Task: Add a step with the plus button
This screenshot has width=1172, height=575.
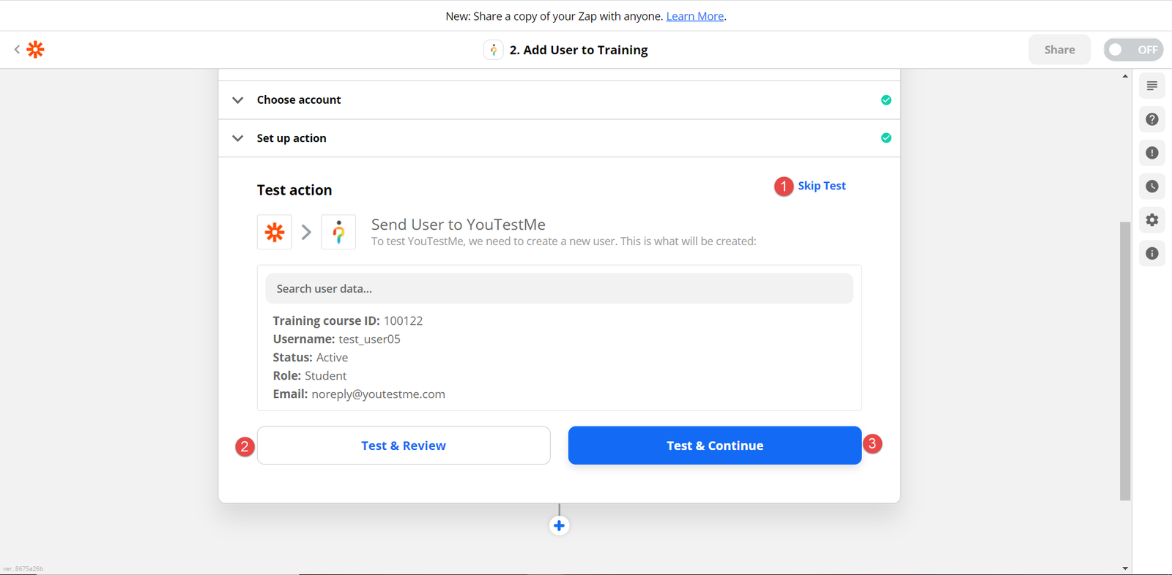Action: pyautogui.click(x=559, y=525)
